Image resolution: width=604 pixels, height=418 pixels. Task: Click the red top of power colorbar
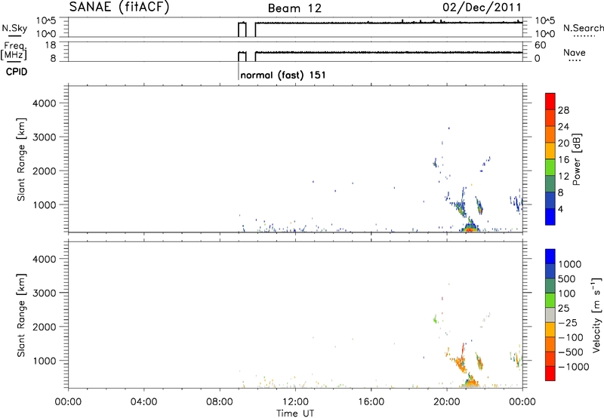(550, 101)
